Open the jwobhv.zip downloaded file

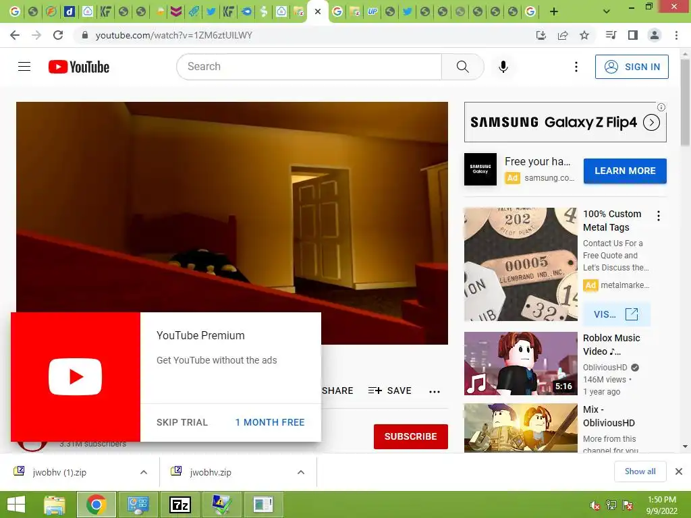pyautogui.click(x=211, y=472)
